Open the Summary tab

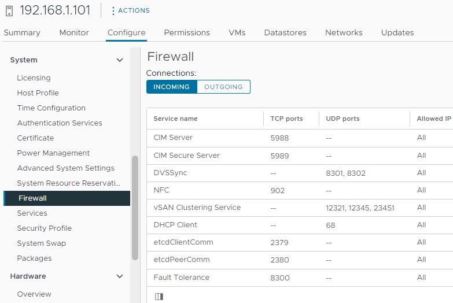pos(22,32)
